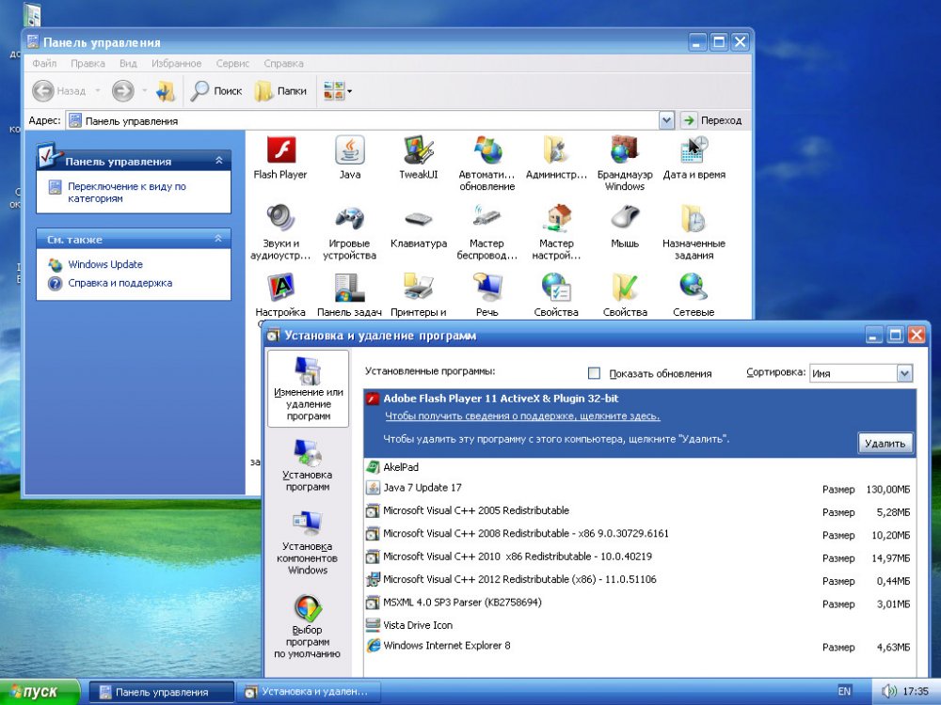Select AkelPad in the programs list
The image size is (941, 705).
[x=640, y=467]
